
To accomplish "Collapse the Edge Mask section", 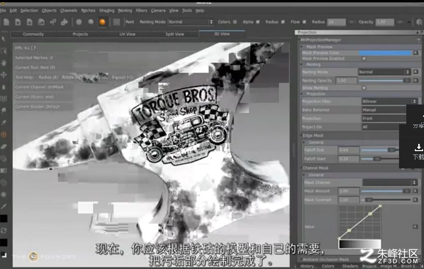I will (300, 135).
